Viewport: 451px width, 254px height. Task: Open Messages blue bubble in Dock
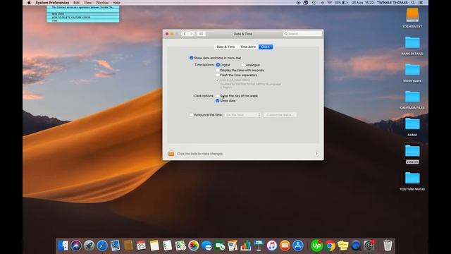coord(206,246)
